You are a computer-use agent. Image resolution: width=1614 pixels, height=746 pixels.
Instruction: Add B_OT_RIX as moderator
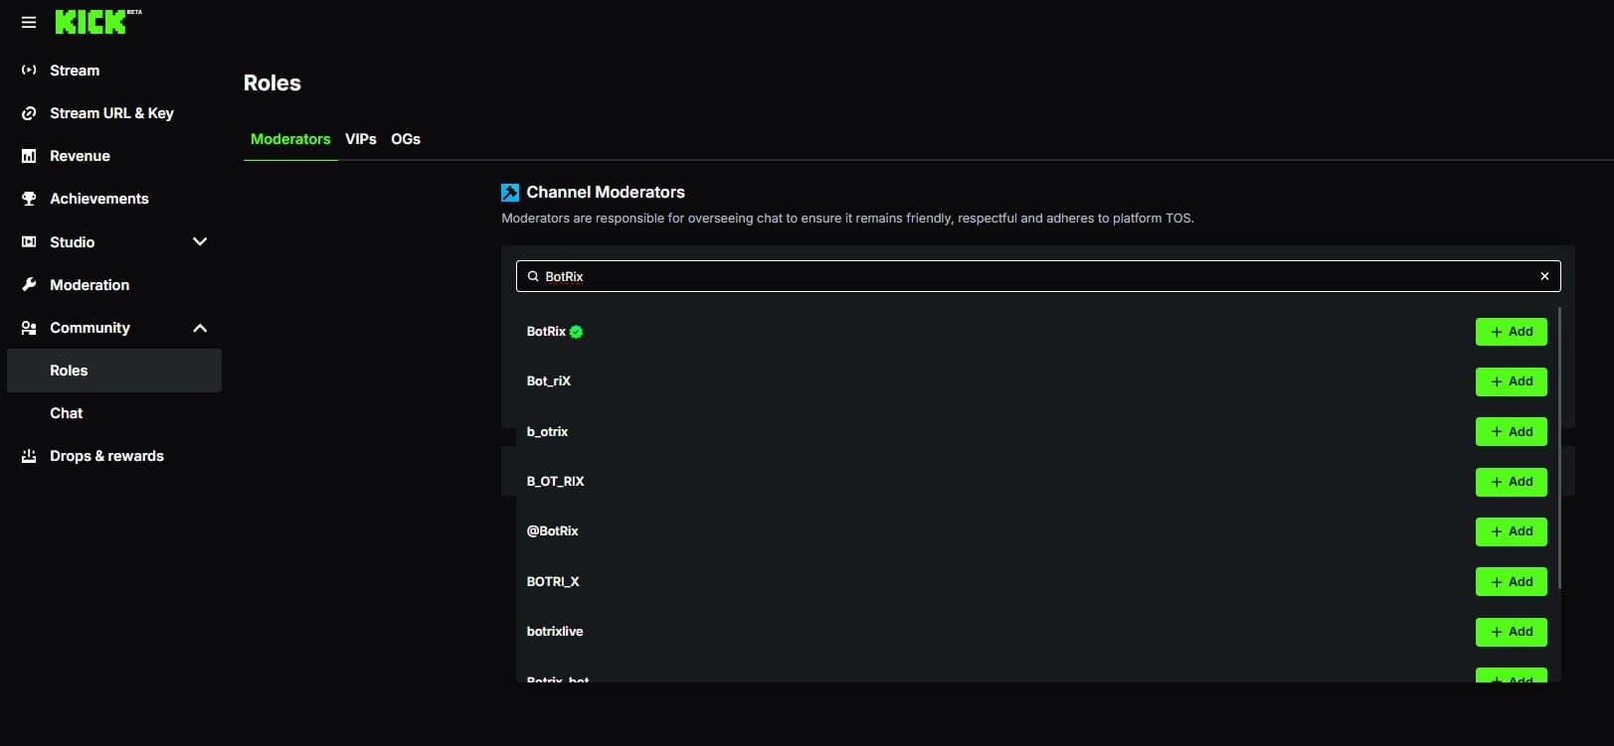[x=1511, y=482]
